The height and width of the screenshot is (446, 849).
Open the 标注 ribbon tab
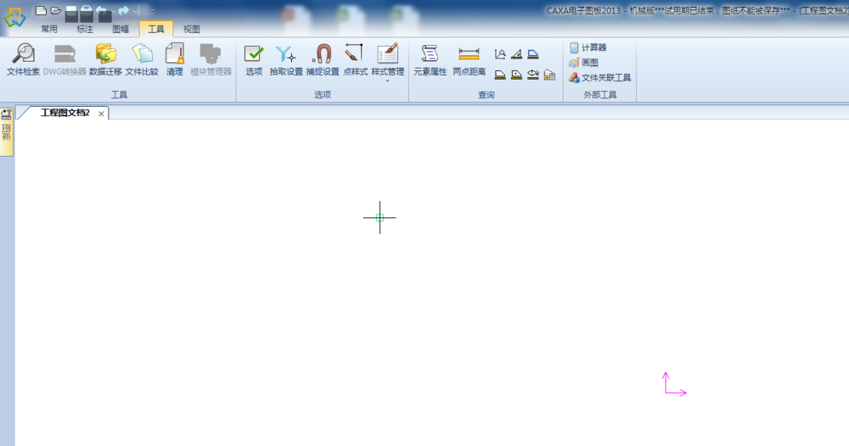(85, 29)
